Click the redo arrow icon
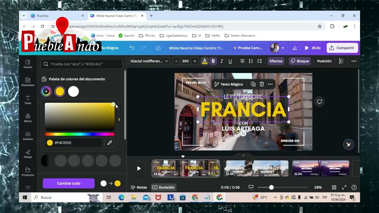The width and height of the screenshot is (379, 213). tap(144, 48)
